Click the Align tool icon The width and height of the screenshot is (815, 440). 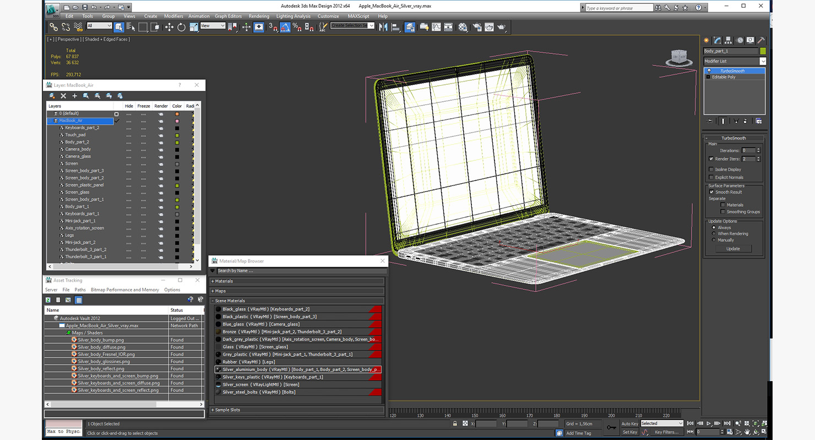coord(396,26)
